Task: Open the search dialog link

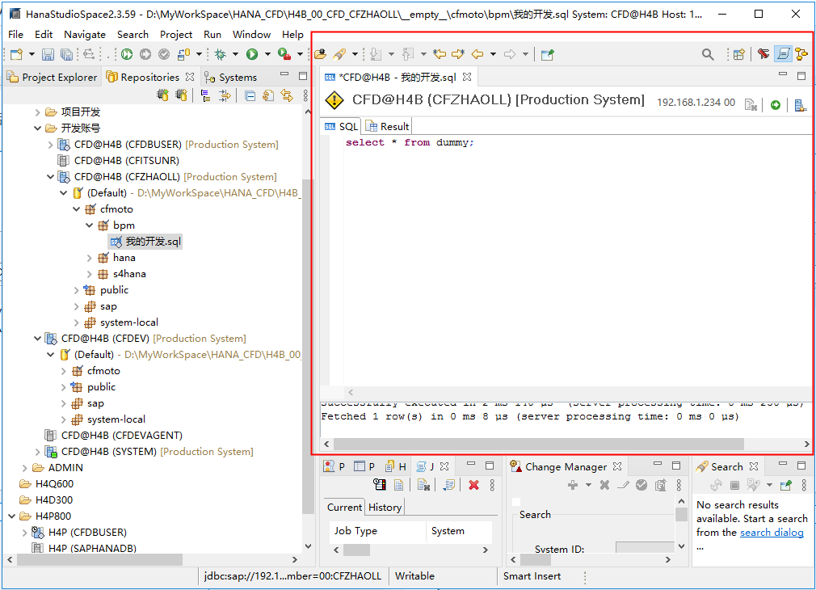Action: [x=772, y=532]
